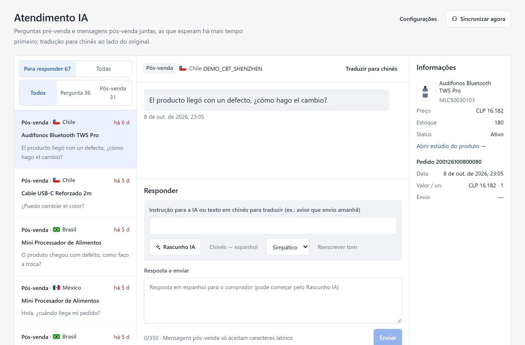Switch to the Todas tab
The height and width of the screenshot is (345, 525).
coord(103,69)
